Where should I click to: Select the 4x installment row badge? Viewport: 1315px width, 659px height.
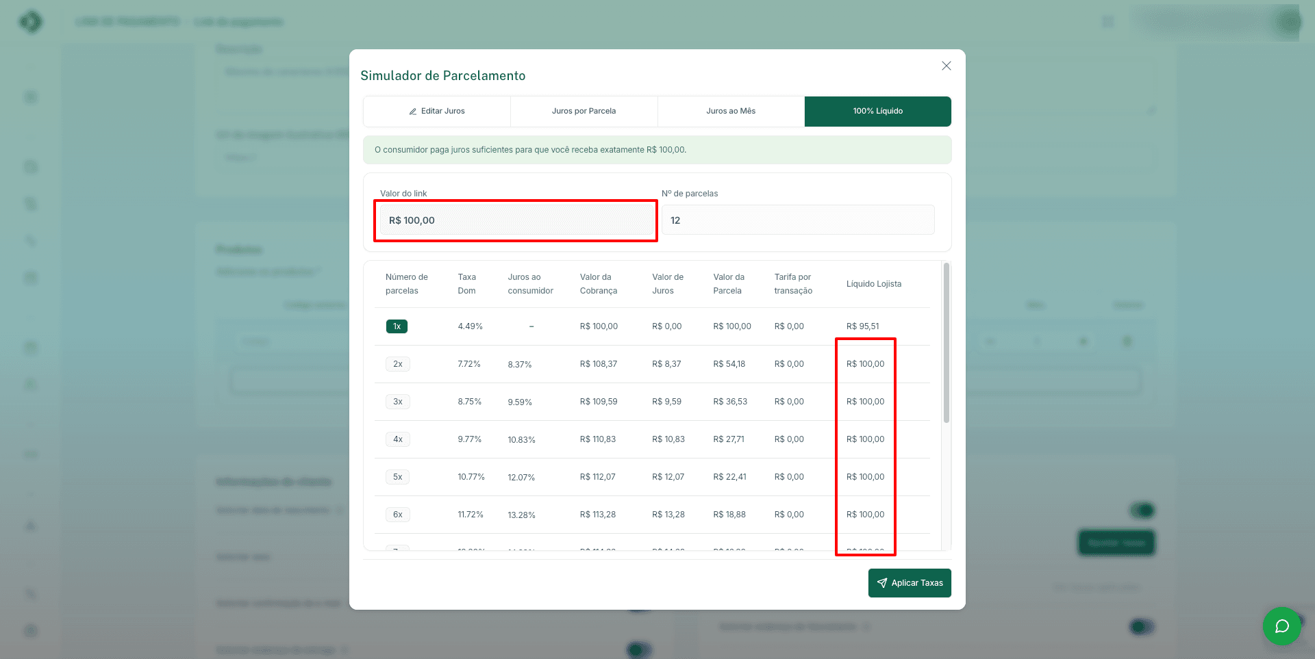click(397, 439)
